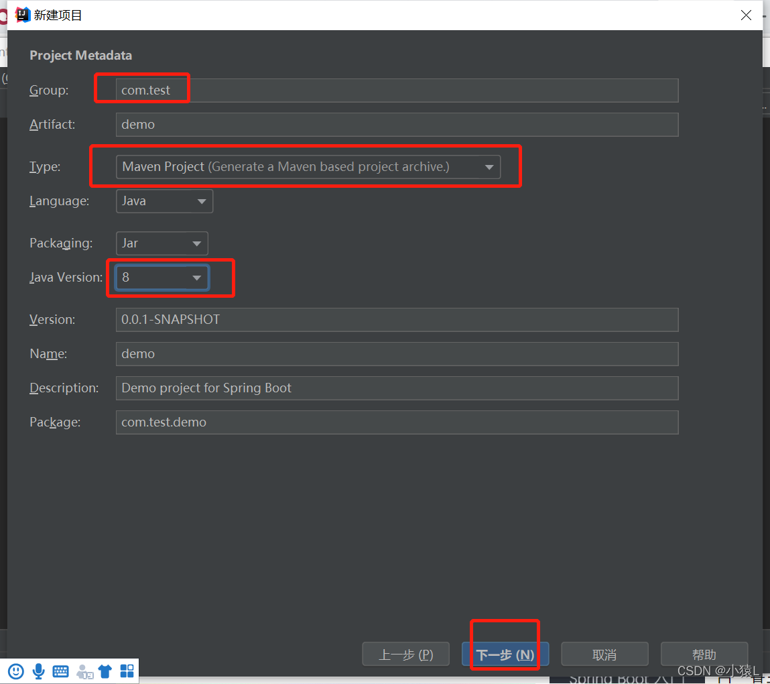Open the Packaging dropdown set to Jar
The height and width of the screenshot is (684, 770).
[162, 243]
